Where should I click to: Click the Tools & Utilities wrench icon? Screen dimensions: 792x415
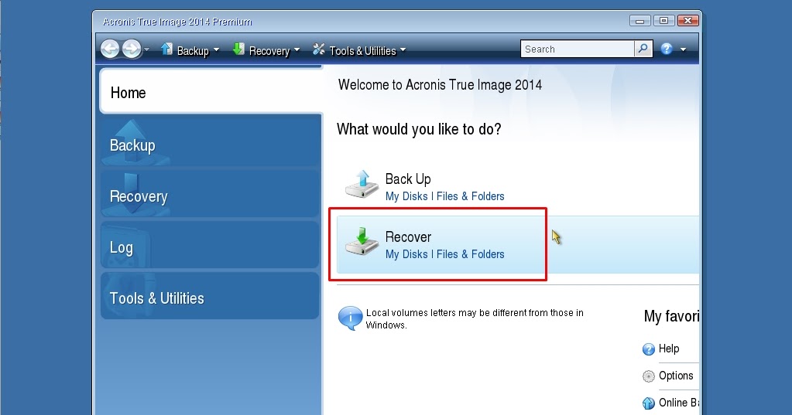[319, 49]
